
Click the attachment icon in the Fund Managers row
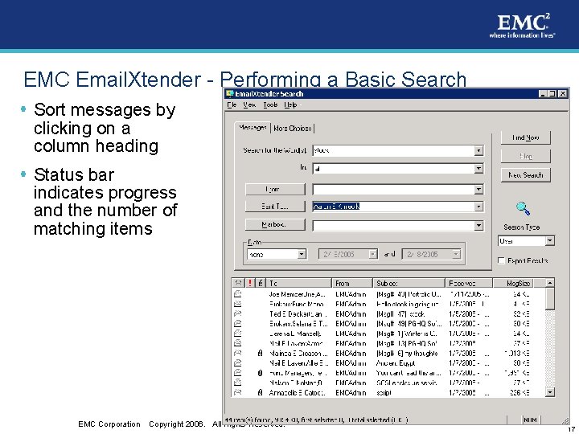tap(260, 373)
